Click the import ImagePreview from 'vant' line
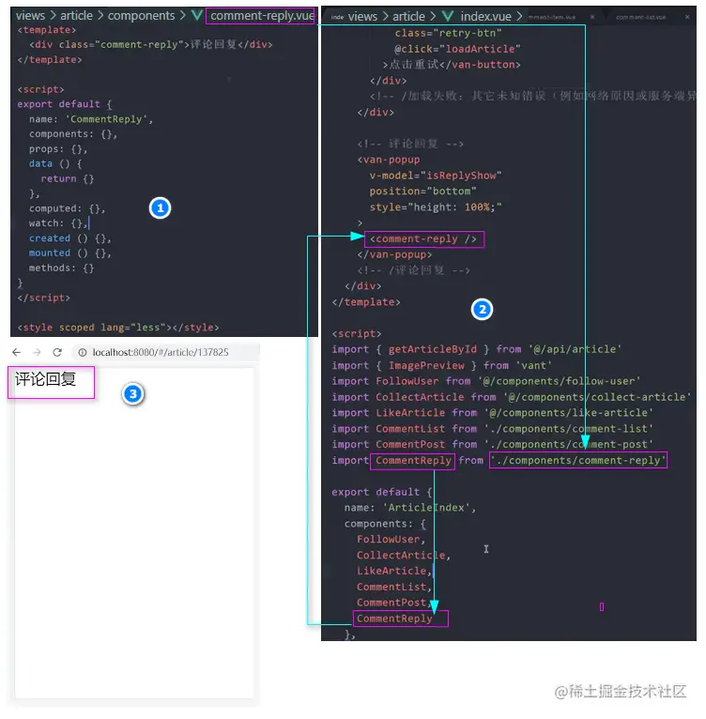This screenshot has width=706, height=719. (x=442, y=365)
